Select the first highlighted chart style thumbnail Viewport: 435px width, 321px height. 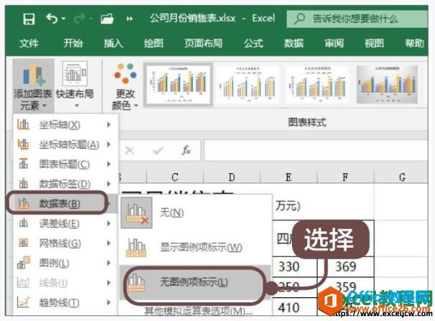tap(178, 84)
